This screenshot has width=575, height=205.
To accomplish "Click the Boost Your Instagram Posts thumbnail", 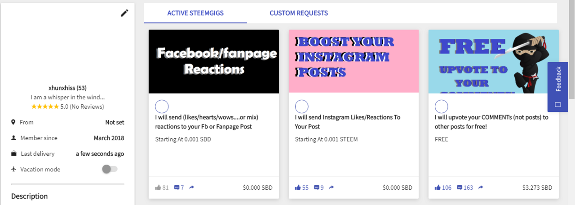I will [x=354, y=61].
